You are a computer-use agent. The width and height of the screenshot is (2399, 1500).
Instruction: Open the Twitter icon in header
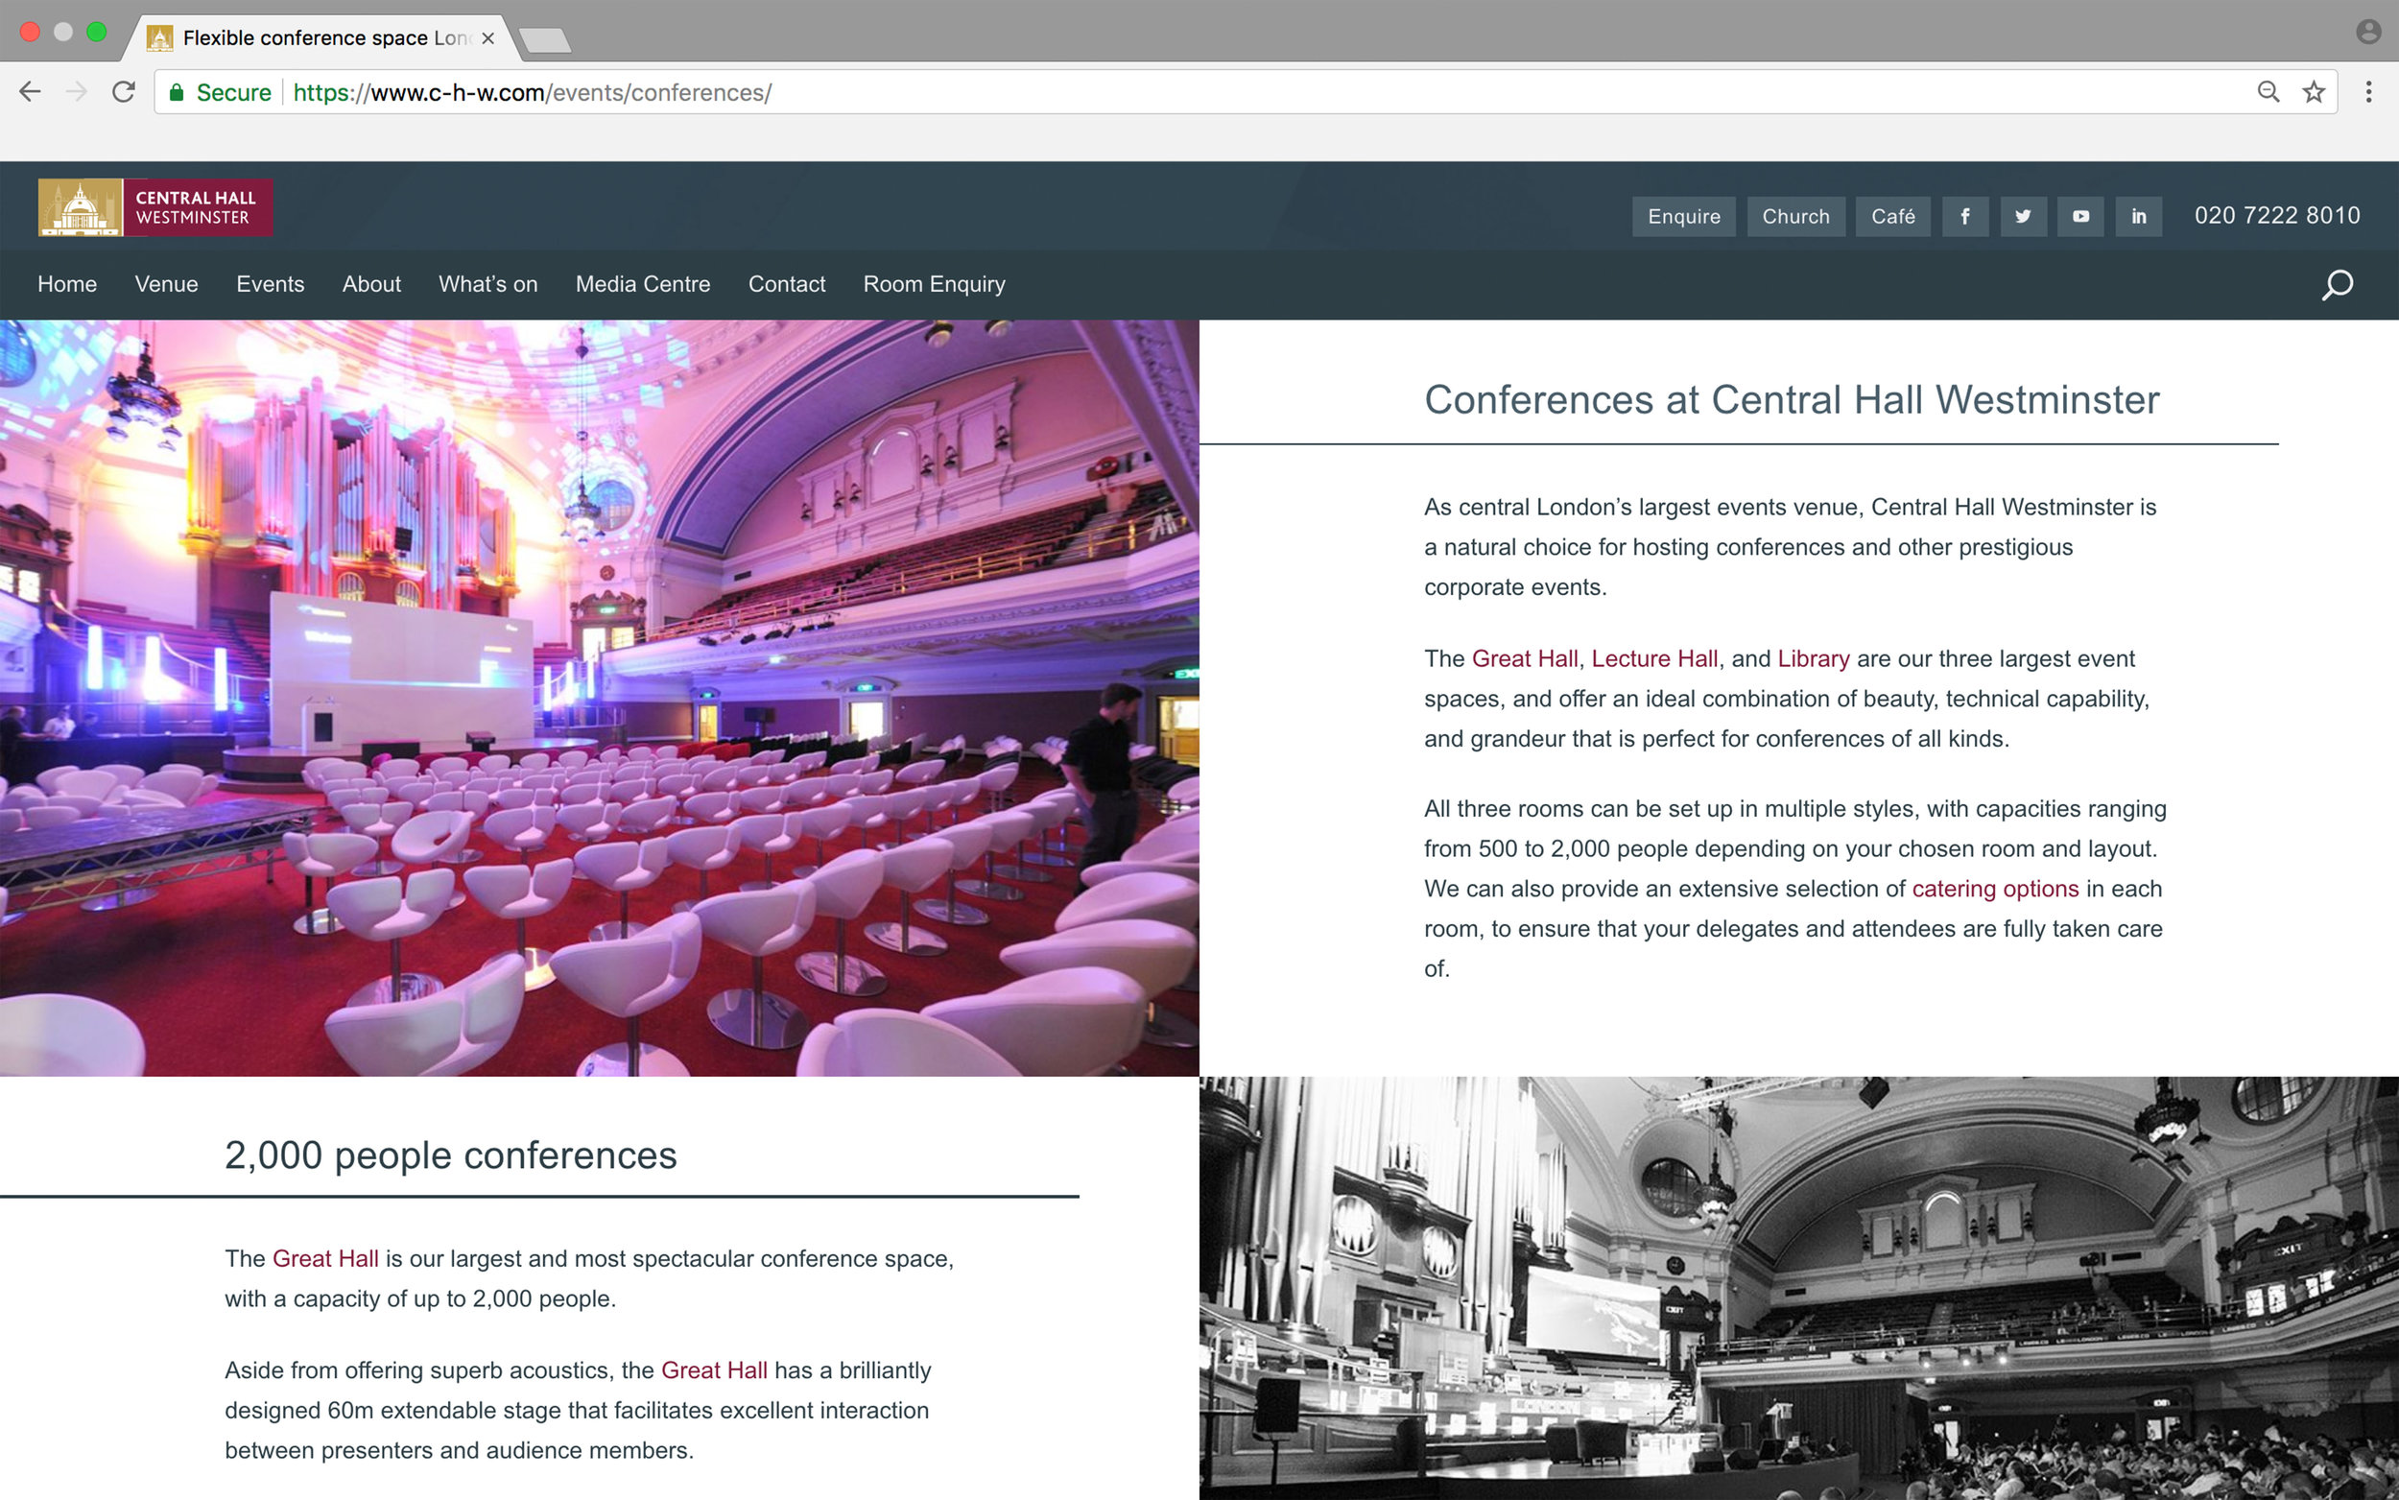click(2023, 216)
